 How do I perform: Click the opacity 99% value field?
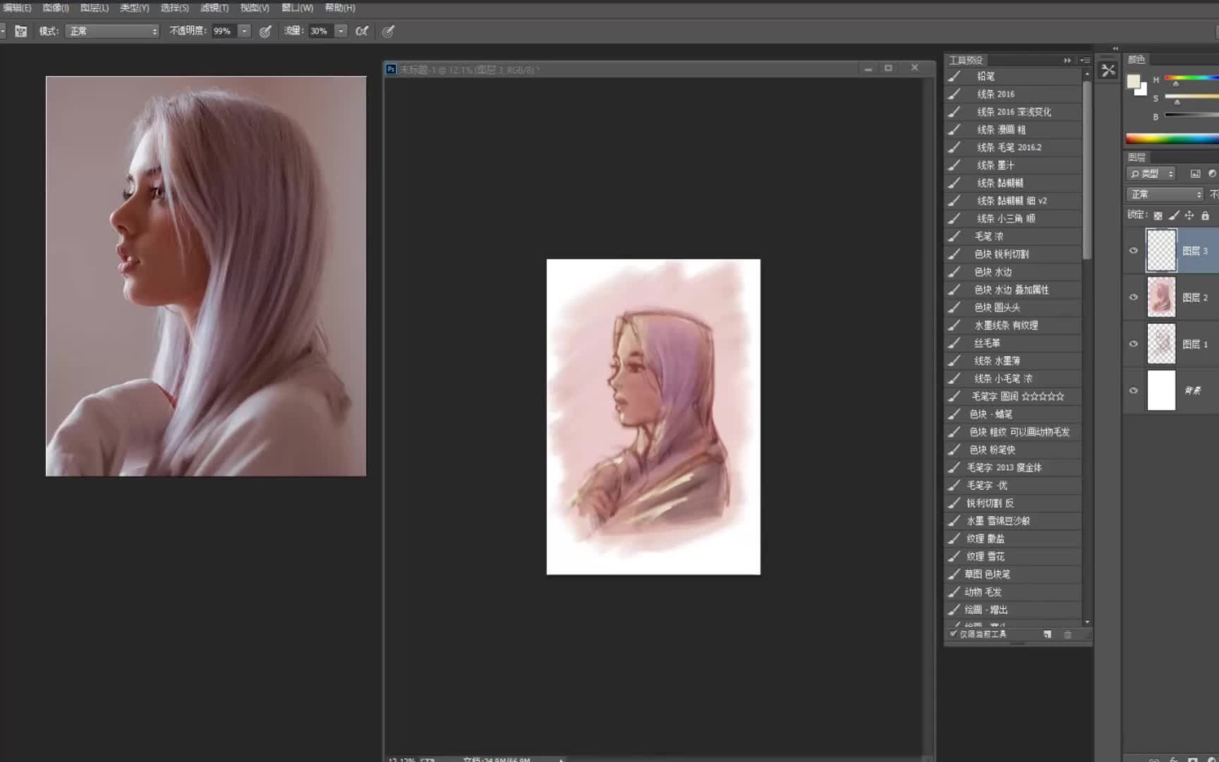click(x=224, y=31)
